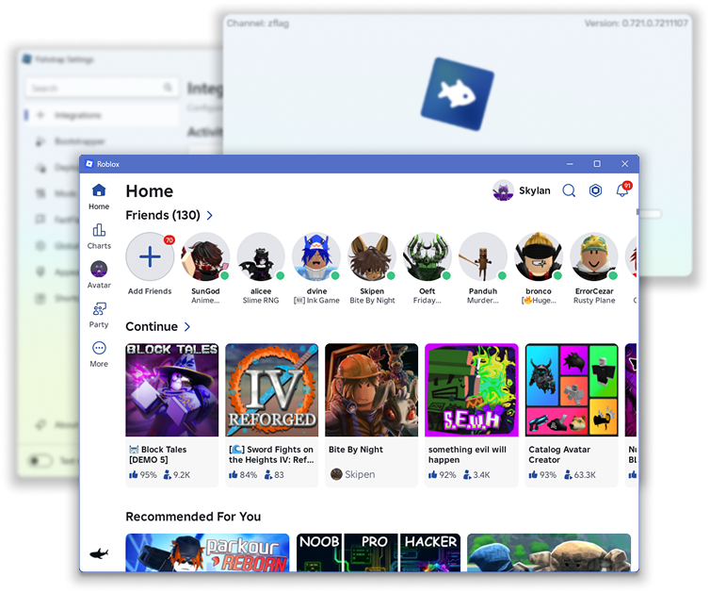Open the Robux hexagon icon
This screenshot has height=593, width=710.
(595, 190)
